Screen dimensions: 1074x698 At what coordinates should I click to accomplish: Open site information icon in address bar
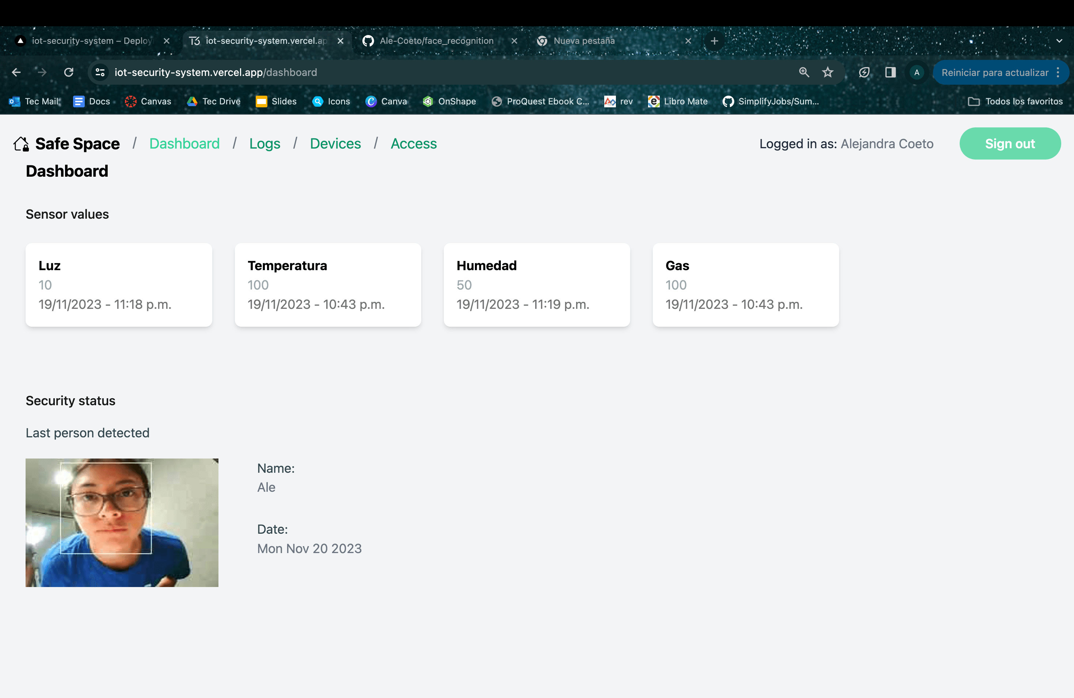click(x=100, y=72)
